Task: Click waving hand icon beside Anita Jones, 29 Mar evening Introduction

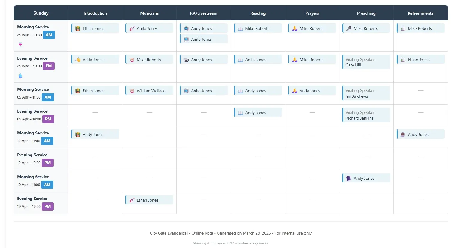Action: coord(78,60)
